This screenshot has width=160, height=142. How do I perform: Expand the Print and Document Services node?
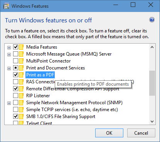pyautogui.click(x=9, y=69)
